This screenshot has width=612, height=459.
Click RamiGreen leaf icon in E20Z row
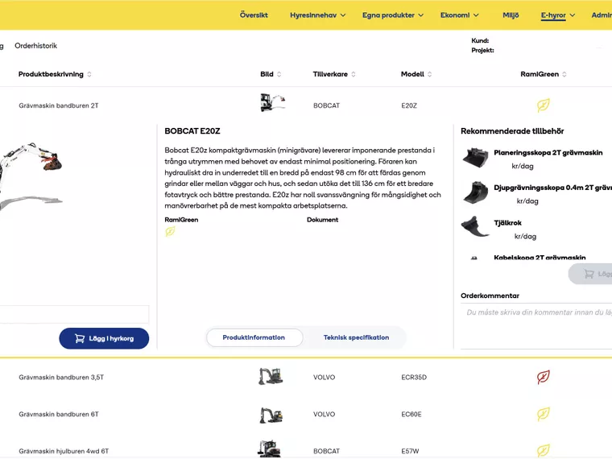544,105
